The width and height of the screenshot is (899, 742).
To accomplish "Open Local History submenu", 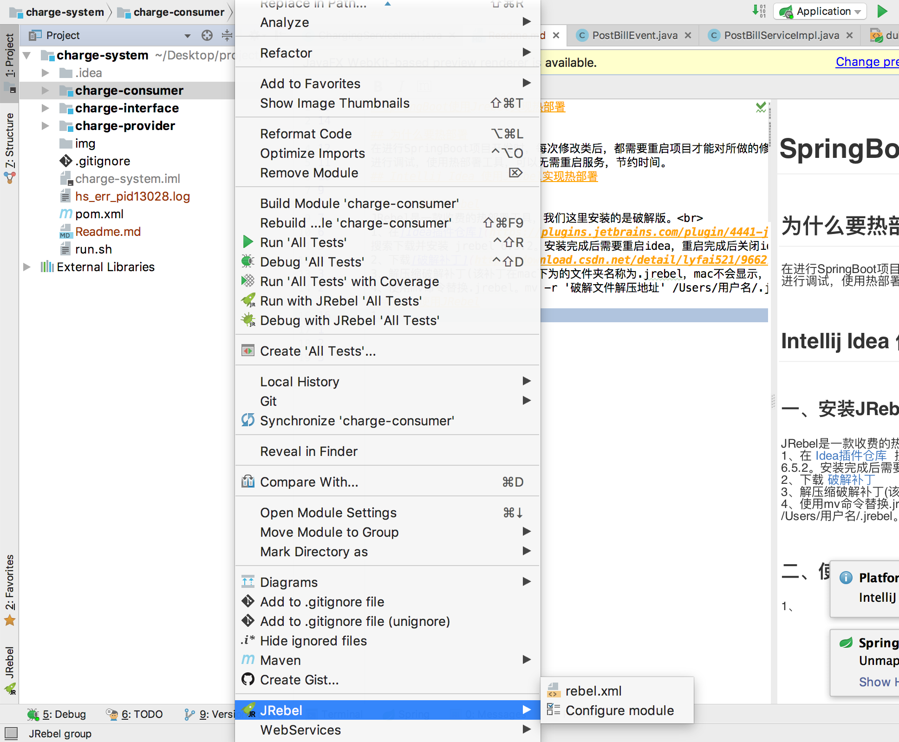I will point(387,382).
